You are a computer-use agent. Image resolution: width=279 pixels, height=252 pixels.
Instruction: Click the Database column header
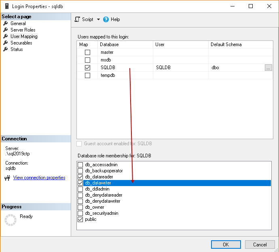click(x=125, y=44)
